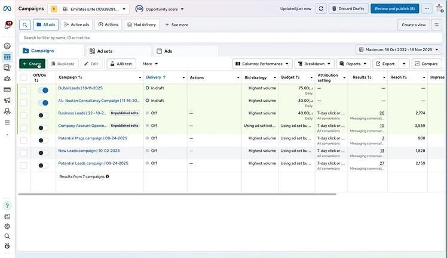447x258 pixels.
Task: Click Create a view button
Action: (414, 25)
